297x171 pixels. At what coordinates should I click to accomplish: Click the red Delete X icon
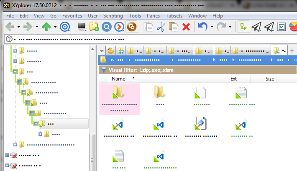tap(186, 27)
